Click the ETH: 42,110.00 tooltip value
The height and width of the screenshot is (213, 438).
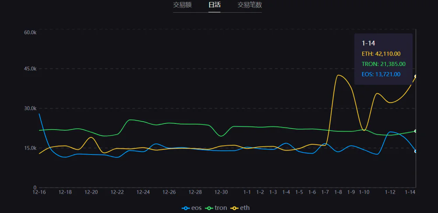pos(381,54)
